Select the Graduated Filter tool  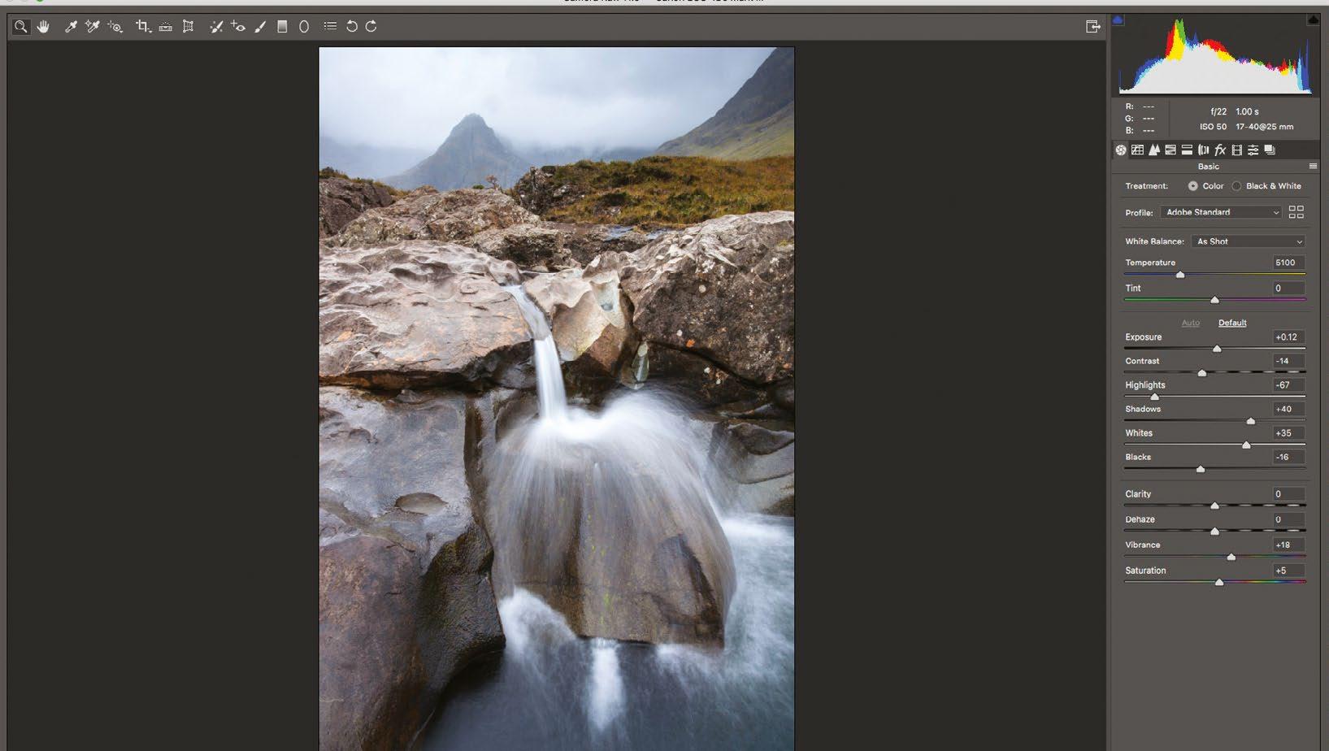coord(282,27)
